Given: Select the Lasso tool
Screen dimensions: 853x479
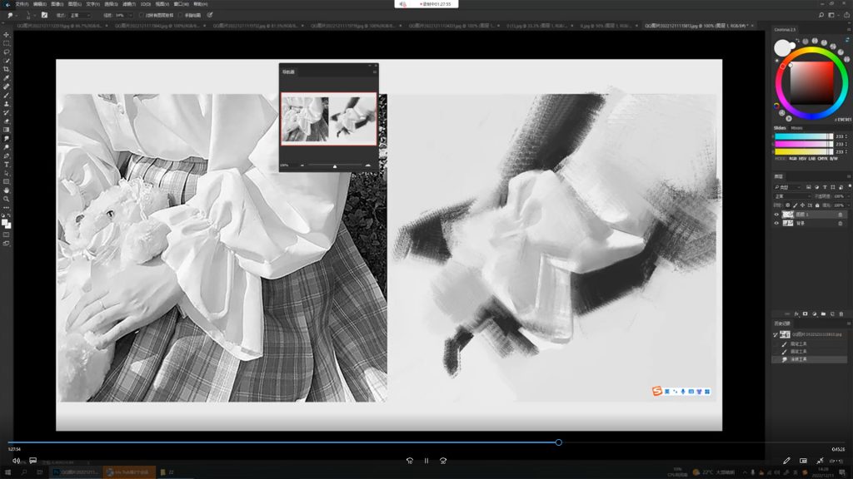Looking at the screenshot, I should [x=7, y=52].
